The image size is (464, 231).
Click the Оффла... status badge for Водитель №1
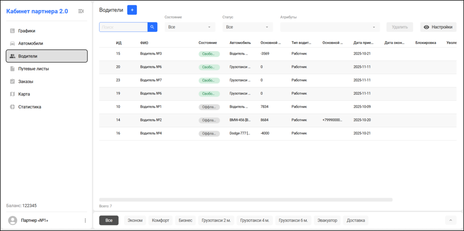point(209,107)
